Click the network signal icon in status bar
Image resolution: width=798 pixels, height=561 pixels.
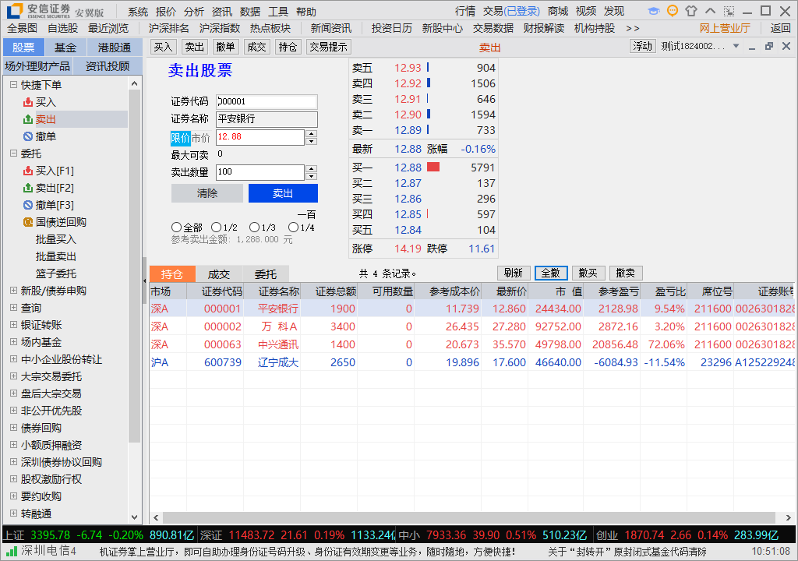click(12, 551)
